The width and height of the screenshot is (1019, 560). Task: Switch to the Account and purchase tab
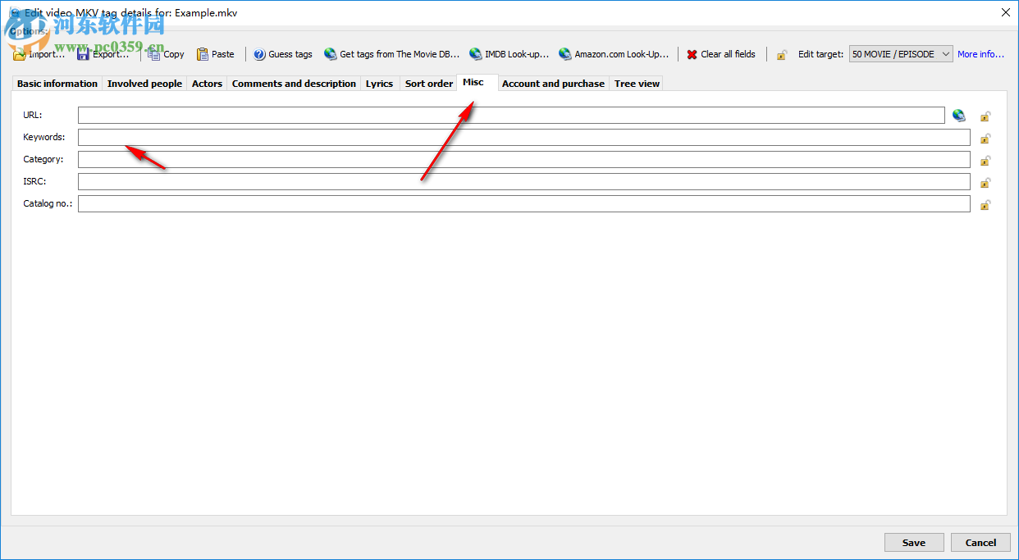point(553,83)
